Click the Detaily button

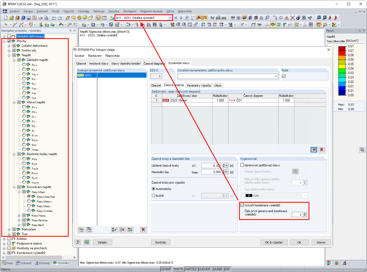pyautogui.click(x=102, y=242)
